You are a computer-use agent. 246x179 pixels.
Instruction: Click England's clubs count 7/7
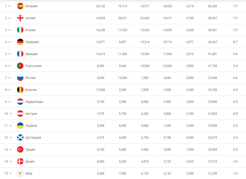[235, 18]
